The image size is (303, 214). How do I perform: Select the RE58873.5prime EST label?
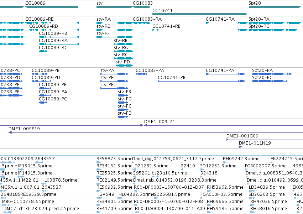[114, 159]
